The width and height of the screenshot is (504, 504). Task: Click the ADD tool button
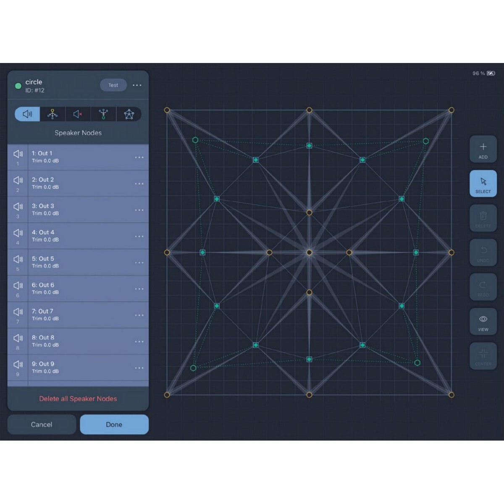pos(483,149)
